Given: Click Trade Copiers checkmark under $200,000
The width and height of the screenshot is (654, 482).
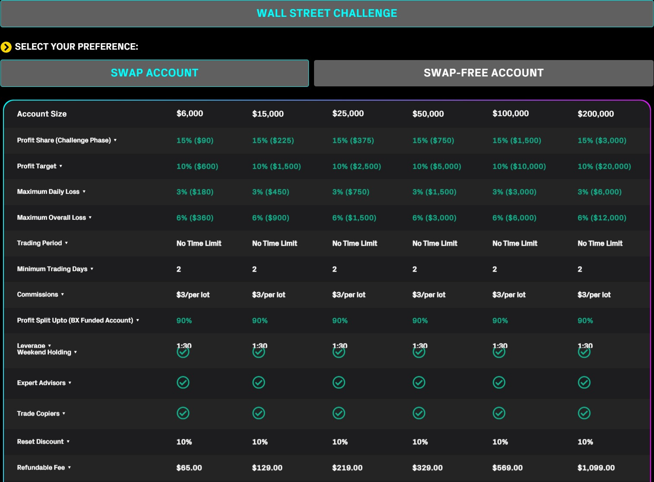Looking at the screenshot, I should coord(584,413).
